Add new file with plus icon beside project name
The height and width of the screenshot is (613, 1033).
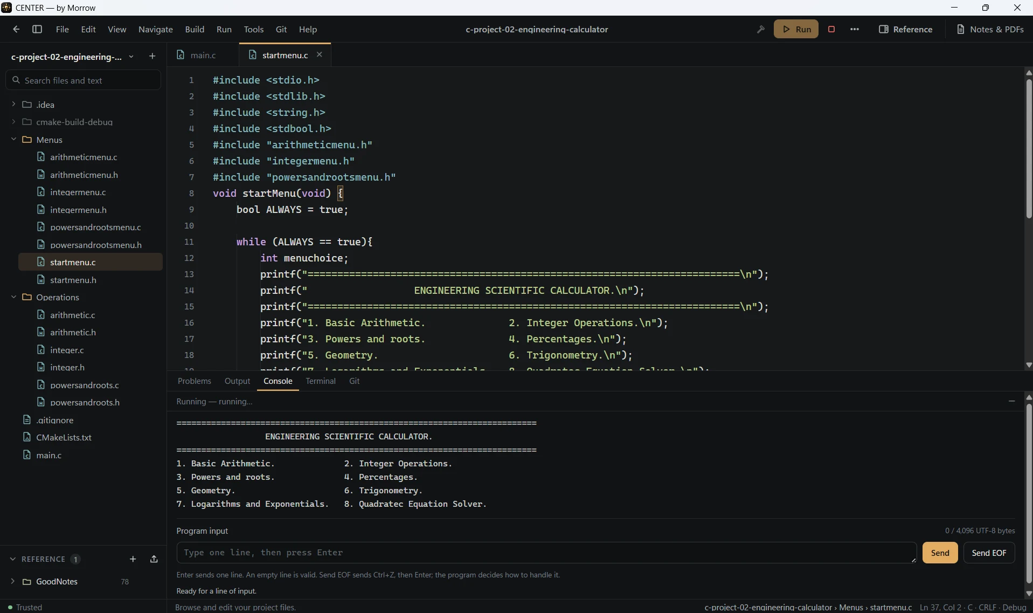(x=152, y=56)
